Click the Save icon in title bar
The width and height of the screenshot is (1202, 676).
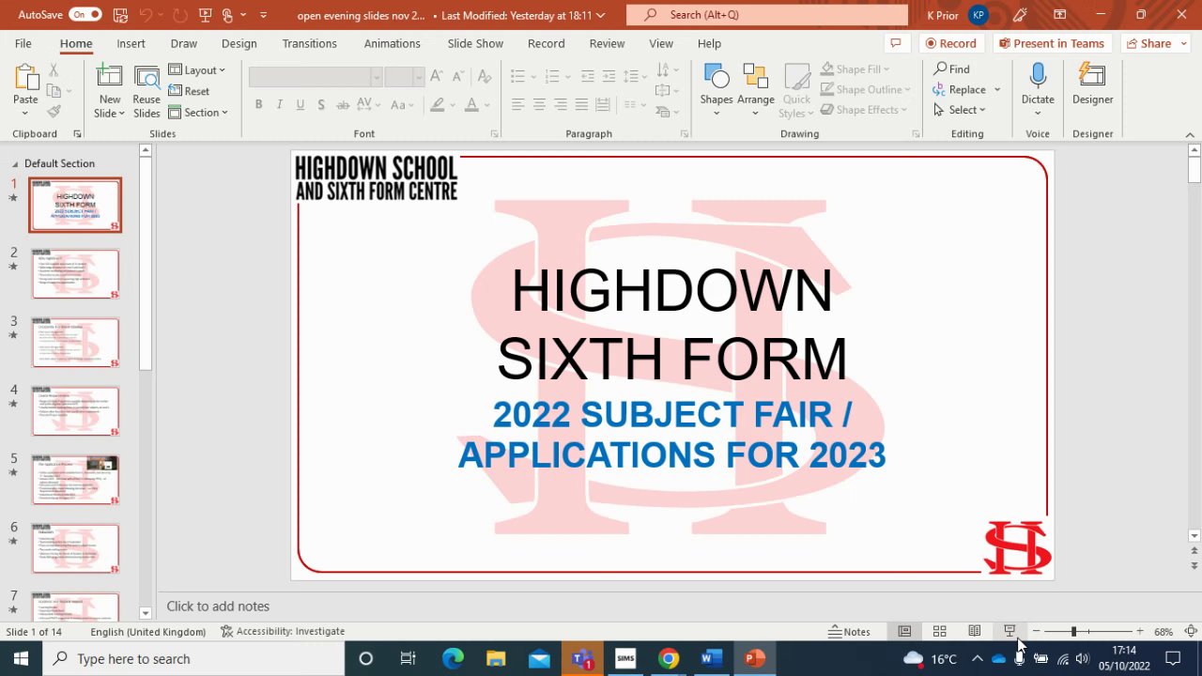coord(120,15)
